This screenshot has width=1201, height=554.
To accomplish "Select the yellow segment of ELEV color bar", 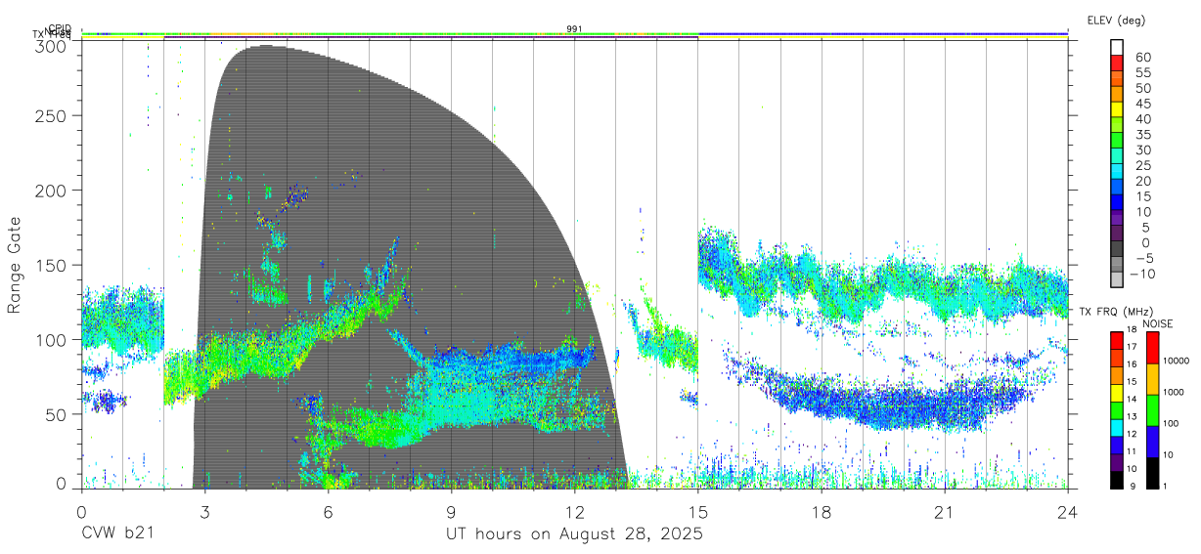I will pyautogui.click(x=1118, y=110).
